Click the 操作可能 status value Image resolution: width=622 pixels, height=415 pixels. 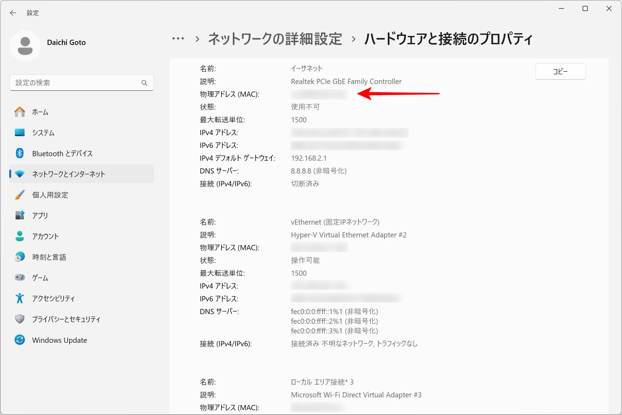(305, 260)
